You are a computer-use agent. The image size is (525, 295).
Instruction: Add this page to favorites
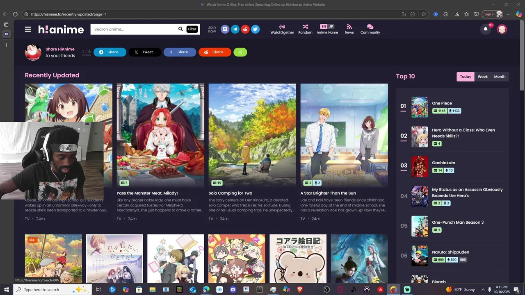pyautogui.click(x=424, y=14)
